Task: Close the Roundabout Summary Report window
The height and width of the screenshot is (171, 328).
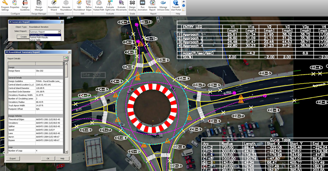Action: pos(69,52)
